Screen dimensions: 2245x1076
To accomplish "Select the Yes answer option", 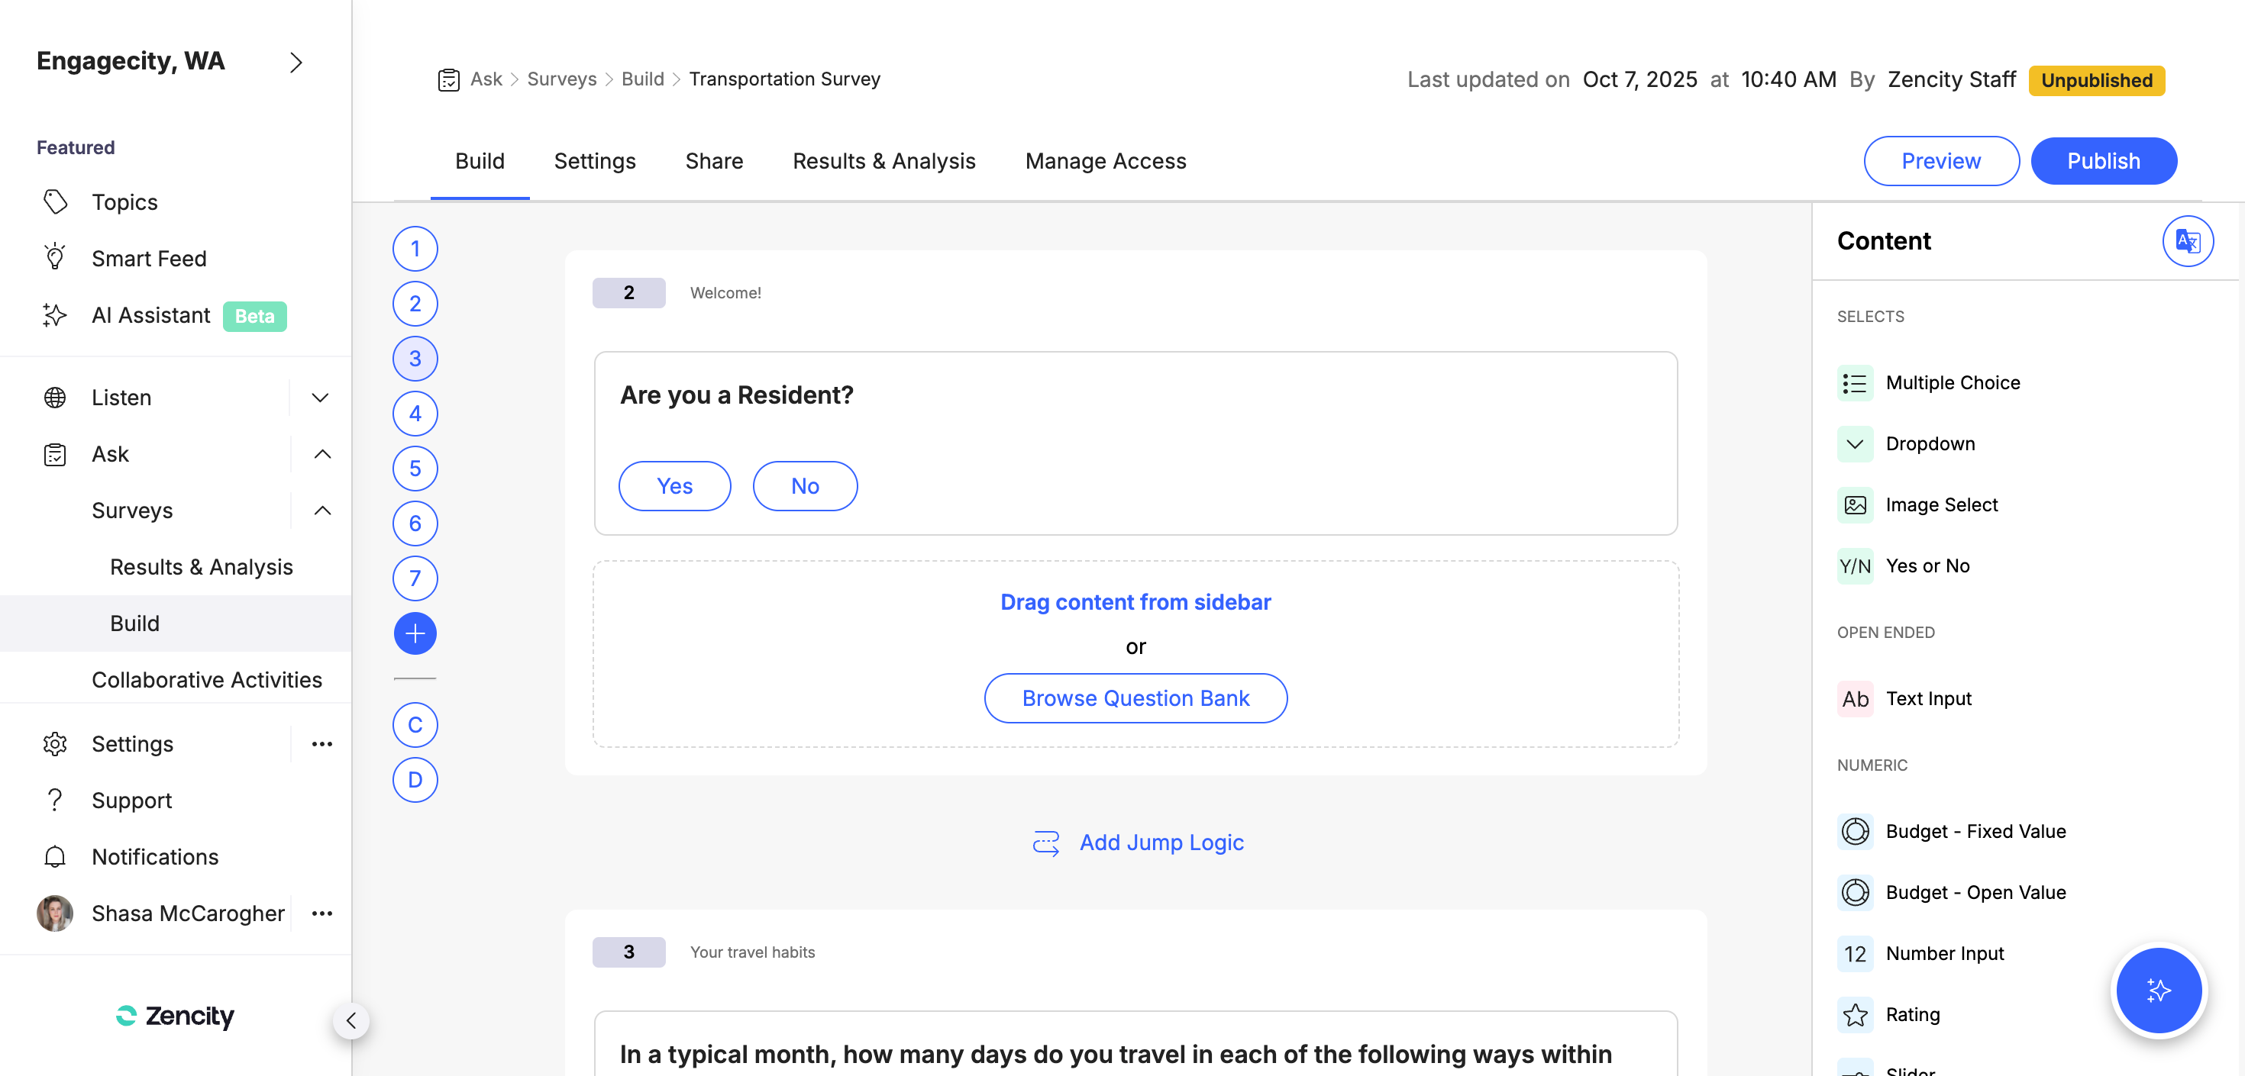I will [x=674, y=486].
